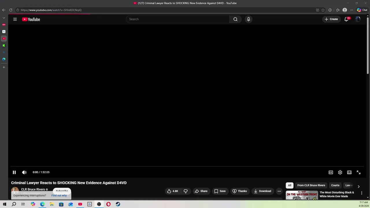Open YouTube notifications bell

346,19
